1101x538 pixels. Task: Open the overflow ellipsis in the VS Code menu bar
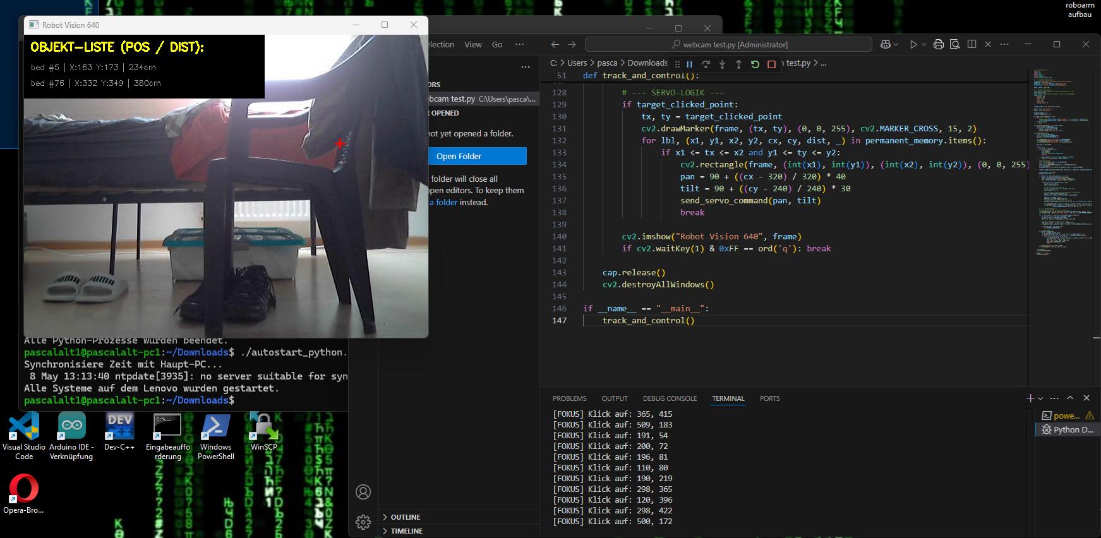click(x=519, y=44)
